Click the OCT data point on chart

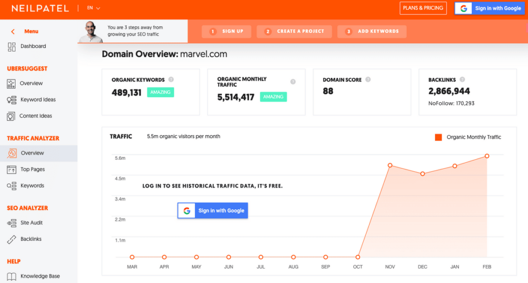pos(358,257)
